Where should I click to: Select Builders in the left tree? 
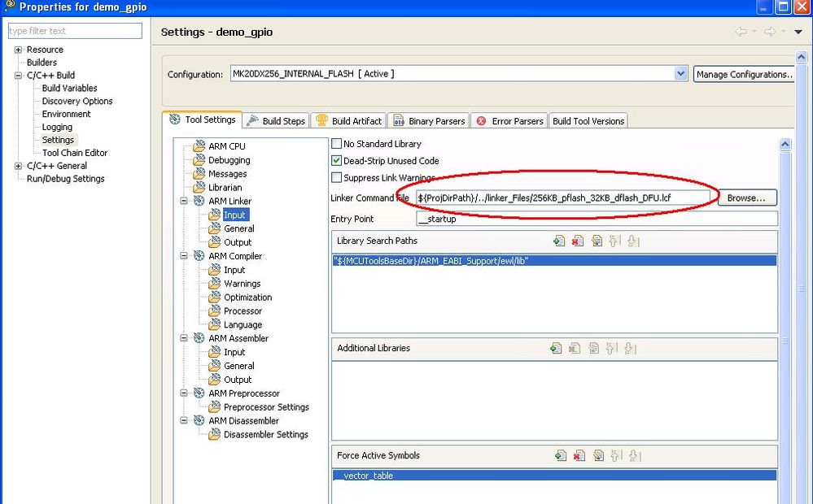pyautogui.click(x=42, y=62)
